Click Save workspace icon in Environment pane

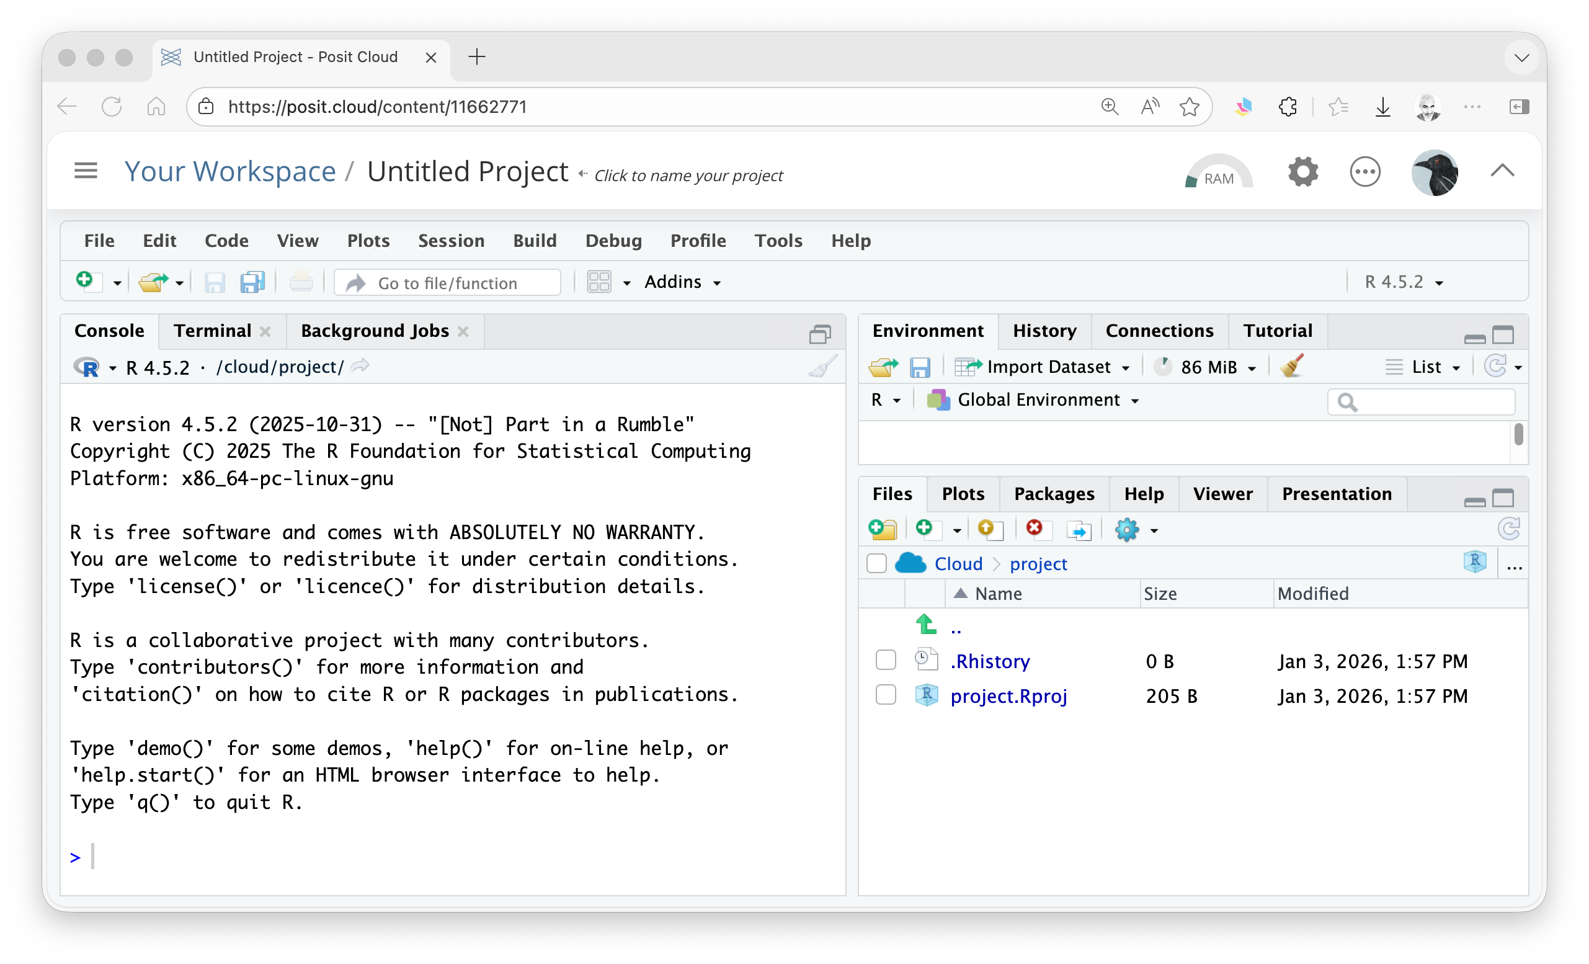(x=920, y=367)
